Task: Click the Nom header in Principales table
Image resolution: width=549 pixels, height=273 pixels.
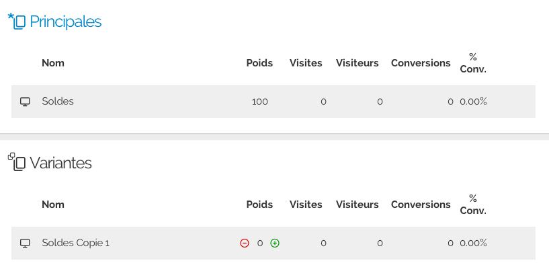Action: click(x=53, y=63)
